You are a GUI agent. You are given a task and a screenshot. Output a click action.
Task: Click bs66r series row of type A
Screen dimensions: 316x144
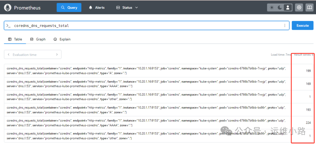point(159,110)
